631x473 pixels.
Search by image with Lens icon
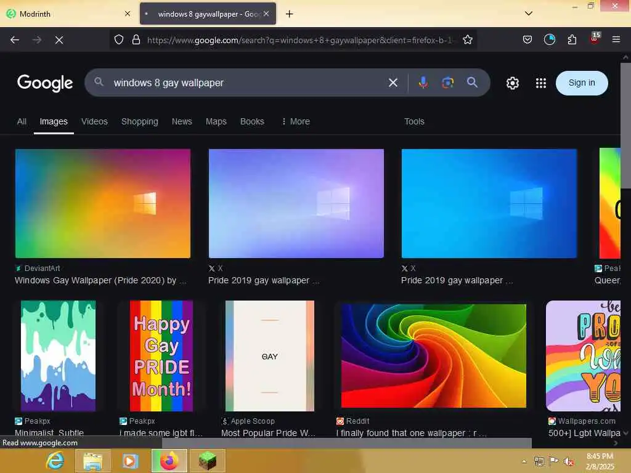(x=447, y=83)
